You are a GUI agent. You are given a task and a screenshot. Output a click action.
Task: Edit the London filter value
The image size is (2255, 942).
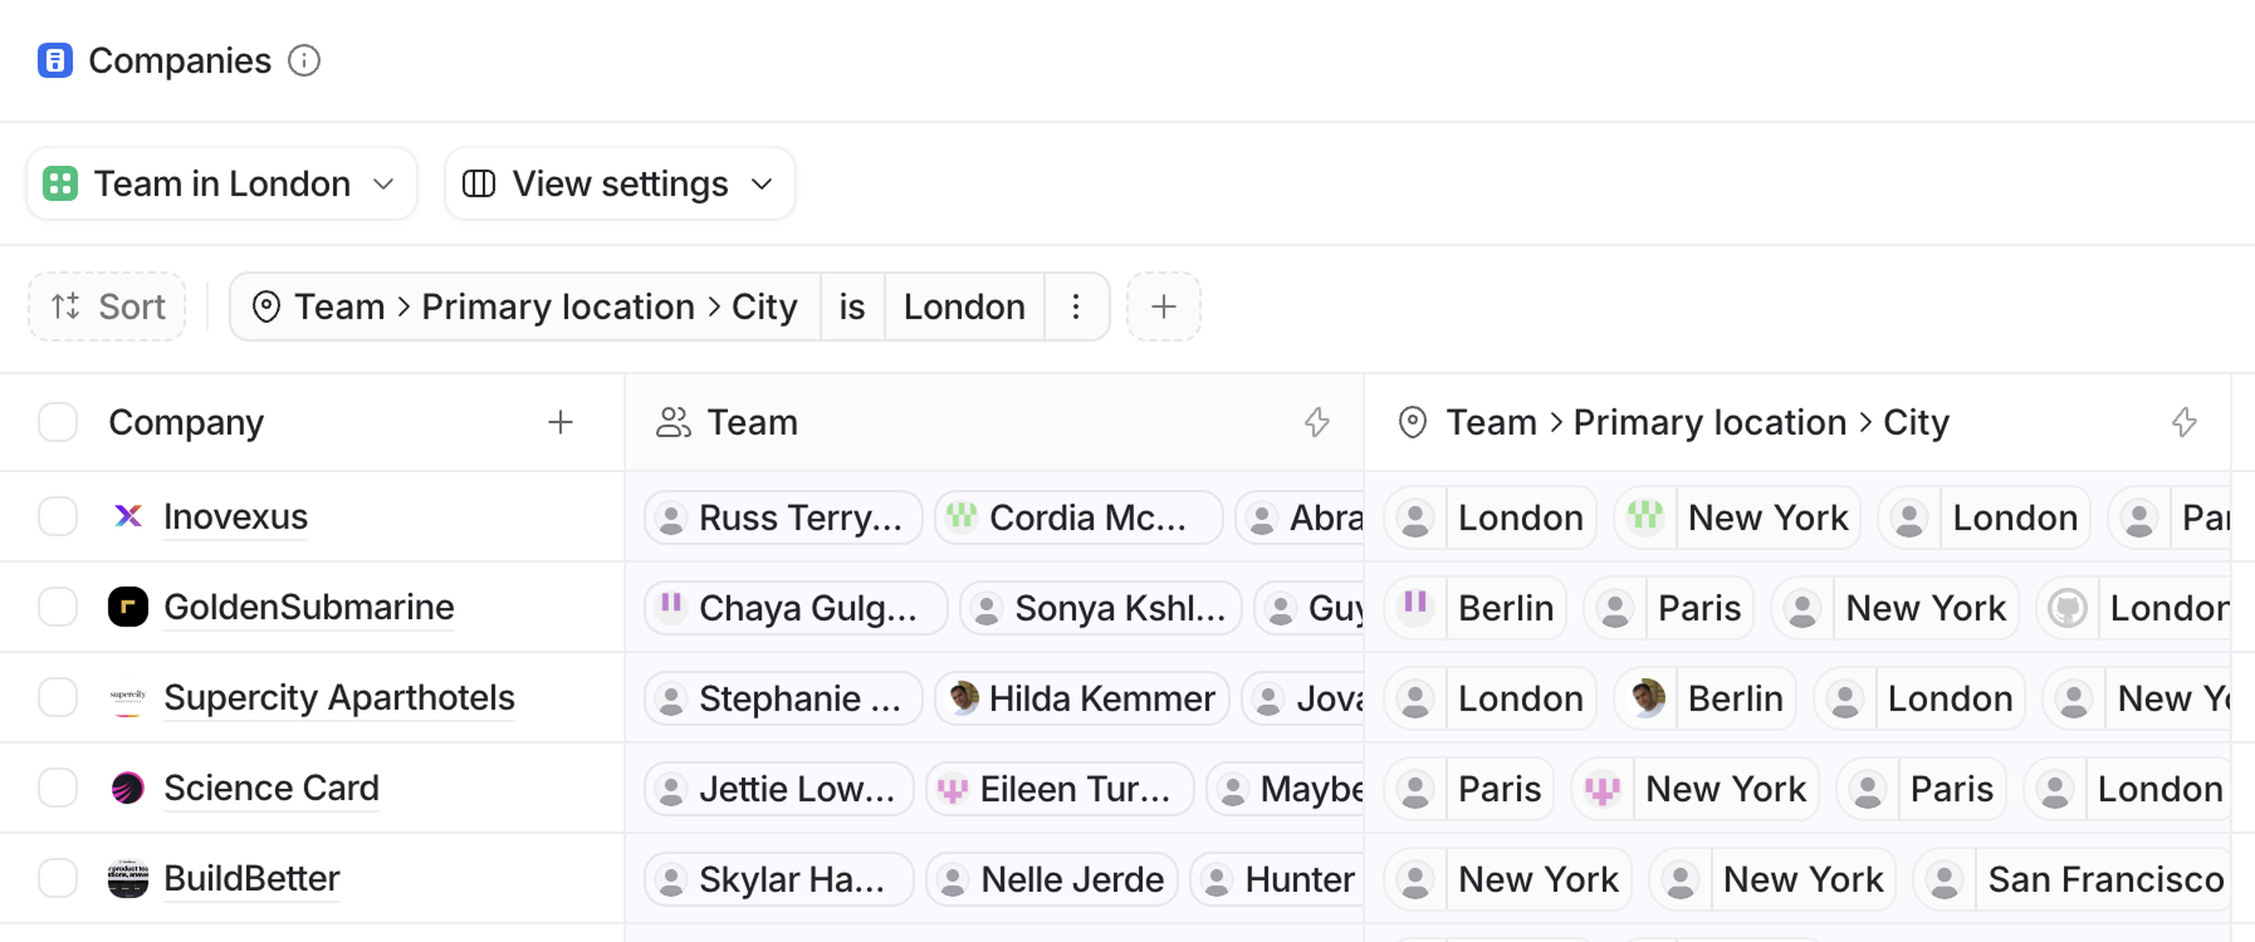(x=964, y=307)
